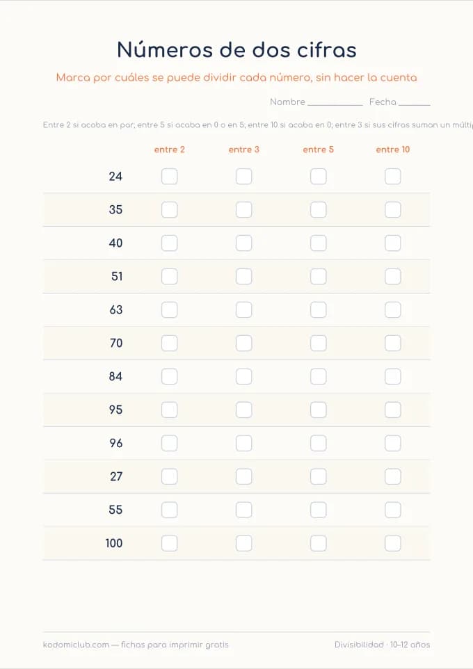
Task: Check the 'entre 2' checkbox for 84
Action: tap(170, 376)
